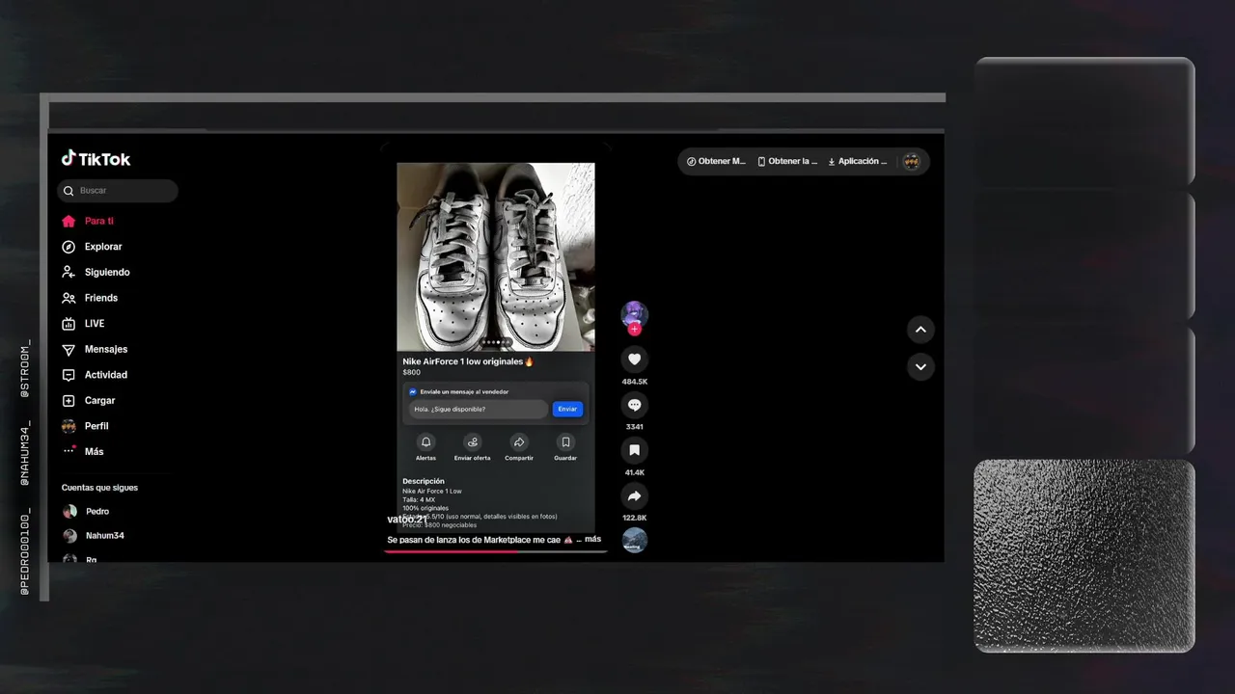The height and width of the screenshot is (694, 1235).
Task: Open comments via speech bubble icon
Action: tap(634, 405)
